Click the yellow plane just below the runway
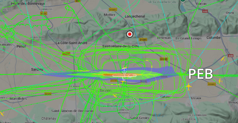This screenshot has height=123, width=238. pos(123,82)
